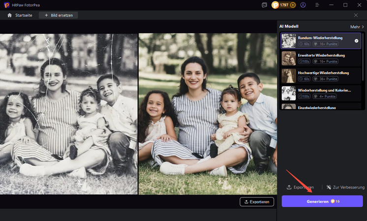Viewport: 367px width, 221px height.
Task: Click Bild ersetzen button
Action: 59,15
